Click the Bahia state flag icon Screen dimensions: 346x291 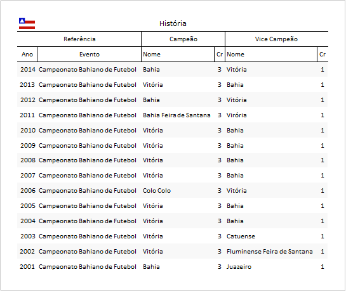27,23
